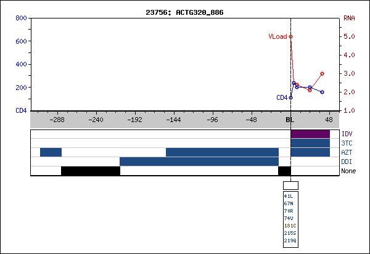Click the chart title 23756: ACTG320_886
Screen dimensions: 370x254
[184, 12]
